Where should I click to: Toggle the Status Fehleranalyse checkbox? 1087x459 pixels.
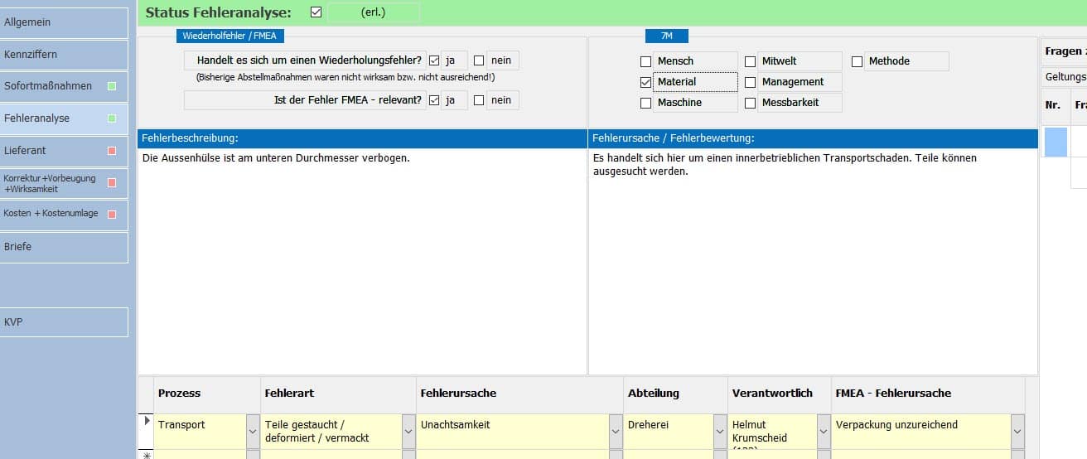pos(316,12)
